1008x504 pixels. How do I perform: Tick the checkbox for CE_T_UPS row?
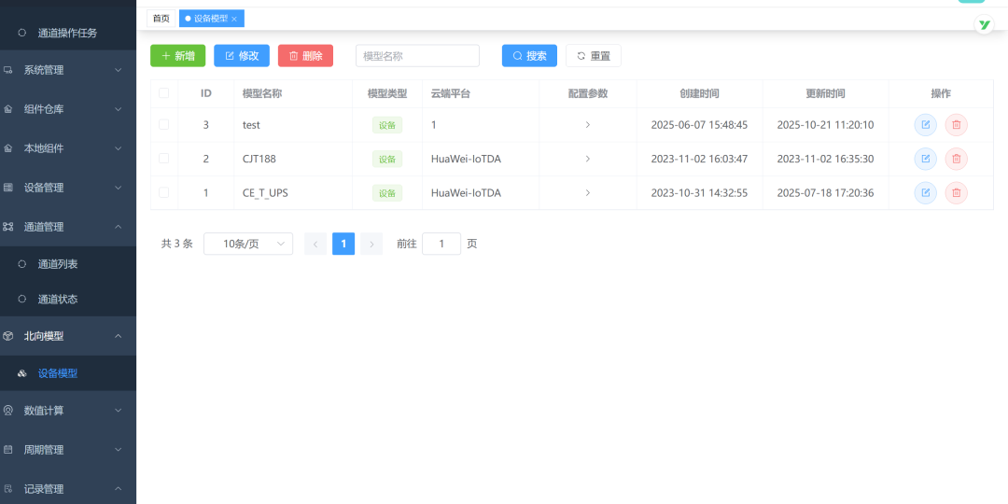click(164, 192)
